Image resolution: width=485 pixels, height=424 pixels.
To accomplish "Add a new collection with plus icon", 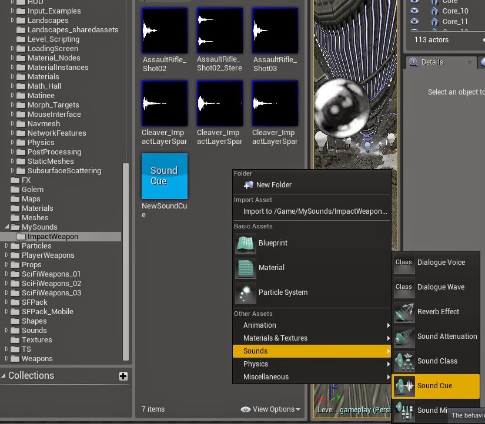I will point(123,376).
